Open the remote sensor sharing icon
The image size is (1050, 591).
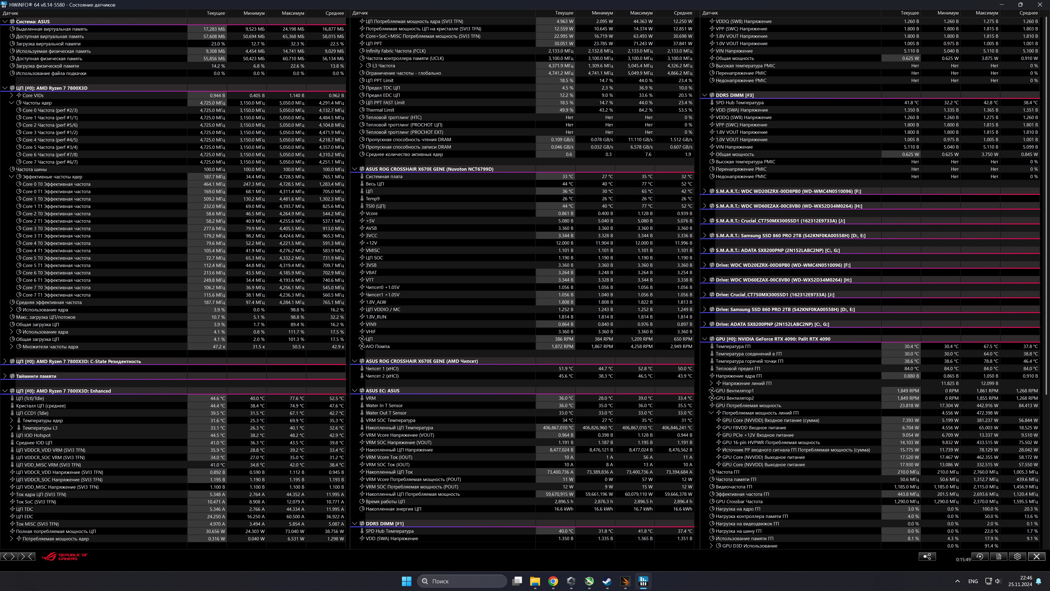pyautogui.click(x=927, y=556)
